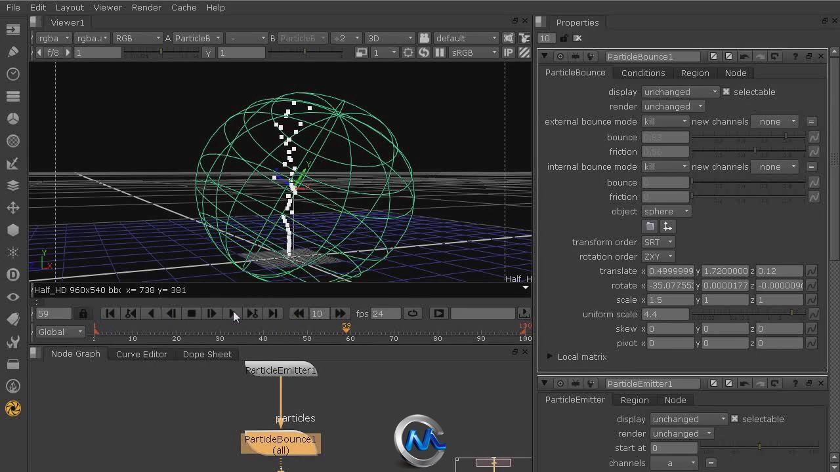Screen dimensions: 840x472
Task: Open the Deep nodes menu (D icon)
Action: coord(13,275)
